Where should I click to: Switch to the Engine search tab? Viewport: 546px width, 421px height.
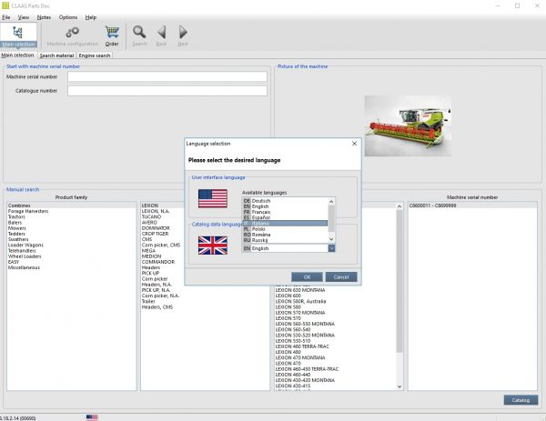click(x=95, y=55)
